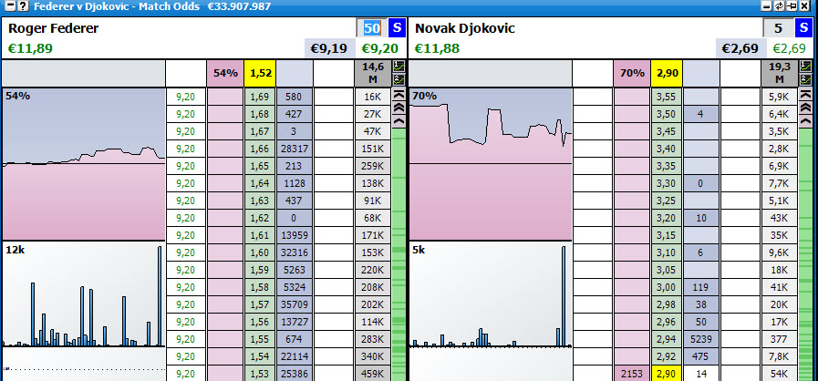Click Djokovic's 19,3 M total volume header
Screen dimensions: 818x381
tap(780, 74)
